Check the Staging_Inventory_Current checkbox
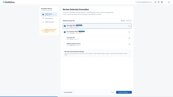This screenshot has height=97, width=173. point(65,44)
